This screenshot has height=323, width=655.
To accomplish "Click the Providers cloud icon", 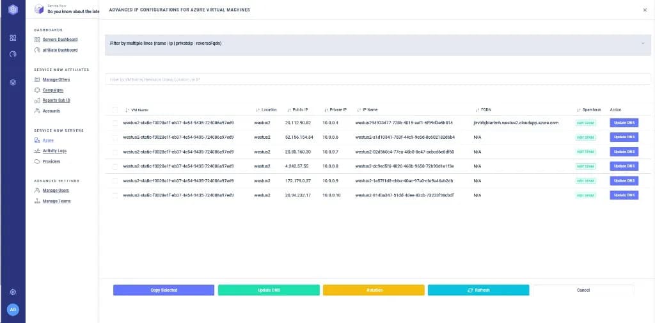I will 37,161.
